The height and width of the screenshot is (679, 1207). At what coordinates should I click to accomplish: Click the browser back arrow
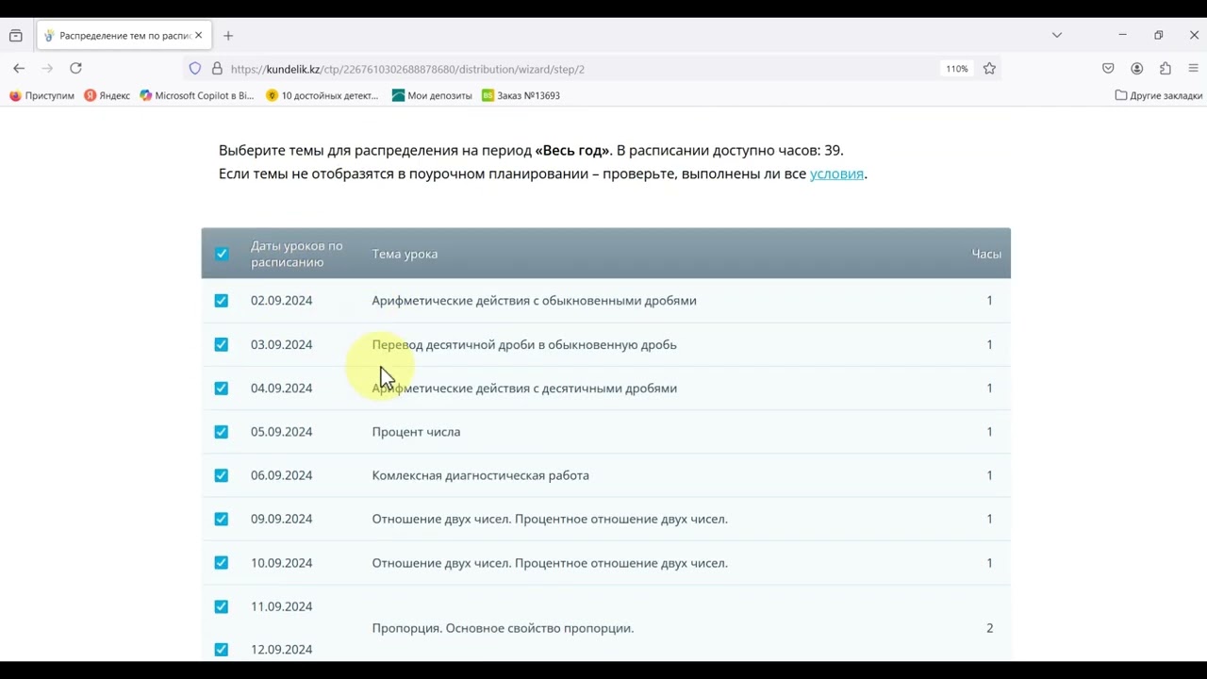pos(19,68)
